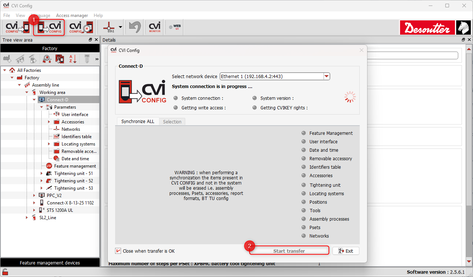The image size is (473, 277).
Task: Select Identifiers table in the tree
Action: pyautogui.click(x=76, y=137)
